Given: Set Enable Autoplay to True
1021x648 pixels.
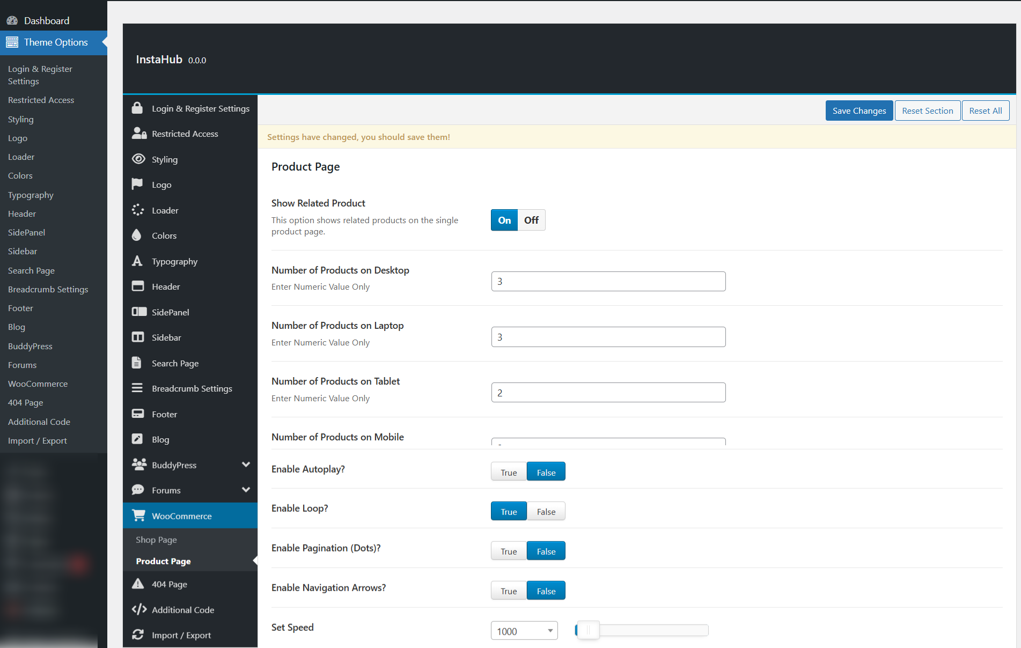Looking at the screenshot, I should coord(509,472).
